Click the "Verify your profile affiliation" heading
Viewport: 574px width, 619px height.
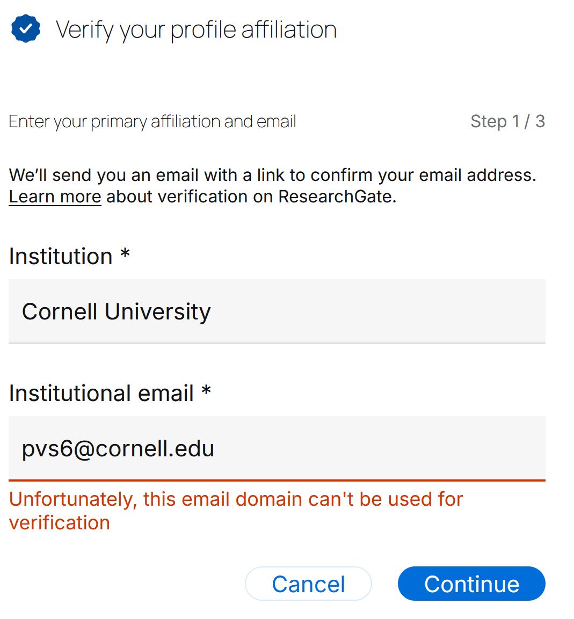[196, 30]
